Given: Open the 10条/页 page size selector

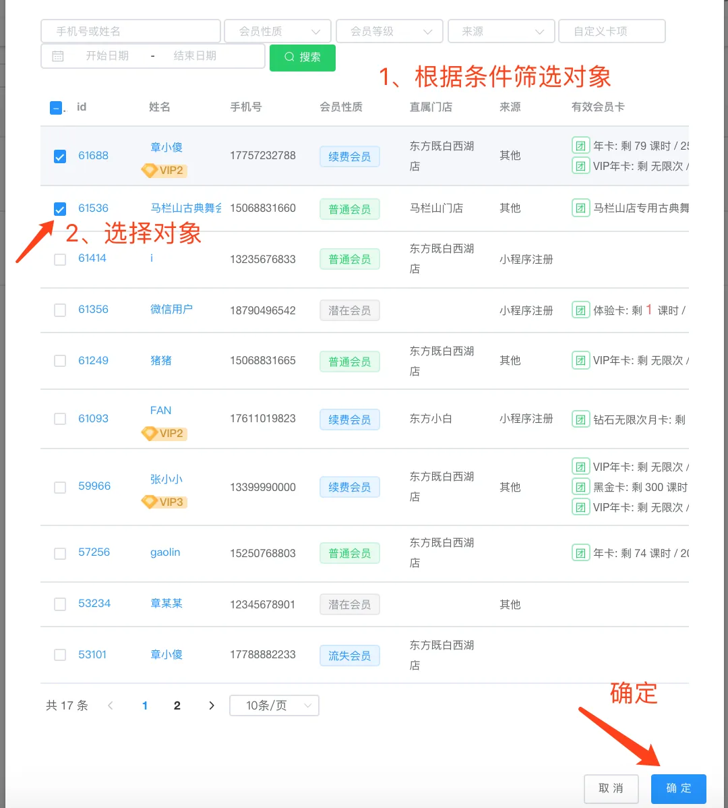Looking at the screenshot, I should click(x=274, y=705).
